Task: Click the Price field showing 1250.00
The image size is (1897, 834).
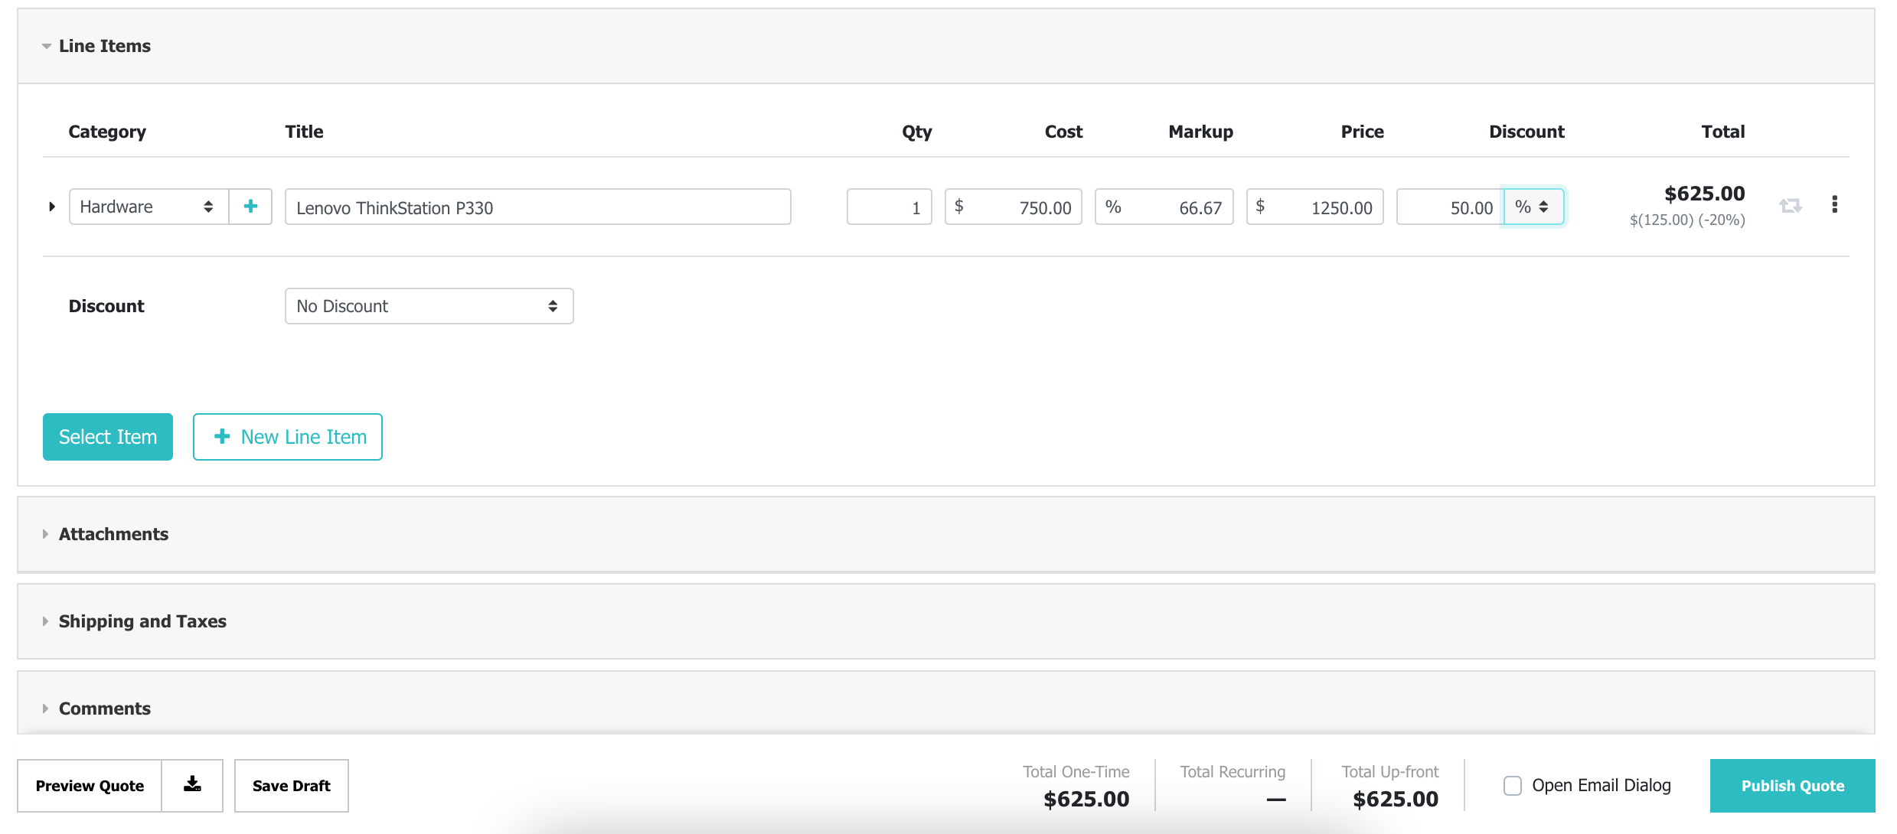Action: tap(1314, 207)
